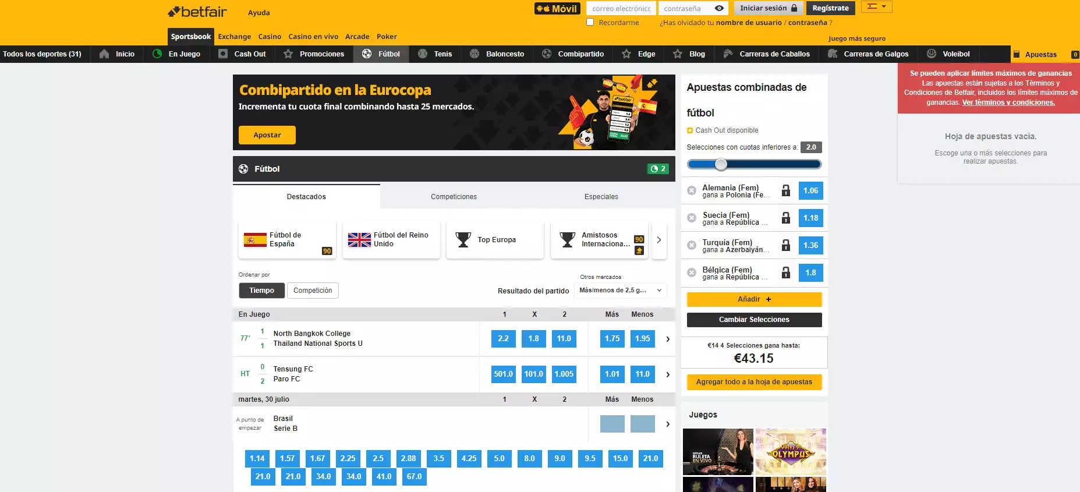Toggle the lock for Alemania (Fem)
The width and height of the screenshot is (1080, 492).
tap(786, 190)
